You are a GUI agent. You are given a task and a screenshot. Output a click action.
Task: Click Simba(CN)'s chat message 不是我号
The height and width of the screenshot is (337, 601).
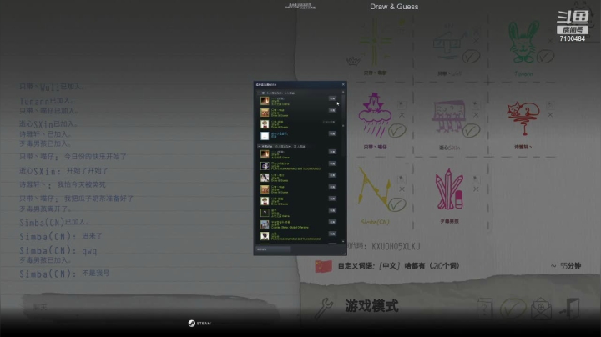[x=96, y=274]
